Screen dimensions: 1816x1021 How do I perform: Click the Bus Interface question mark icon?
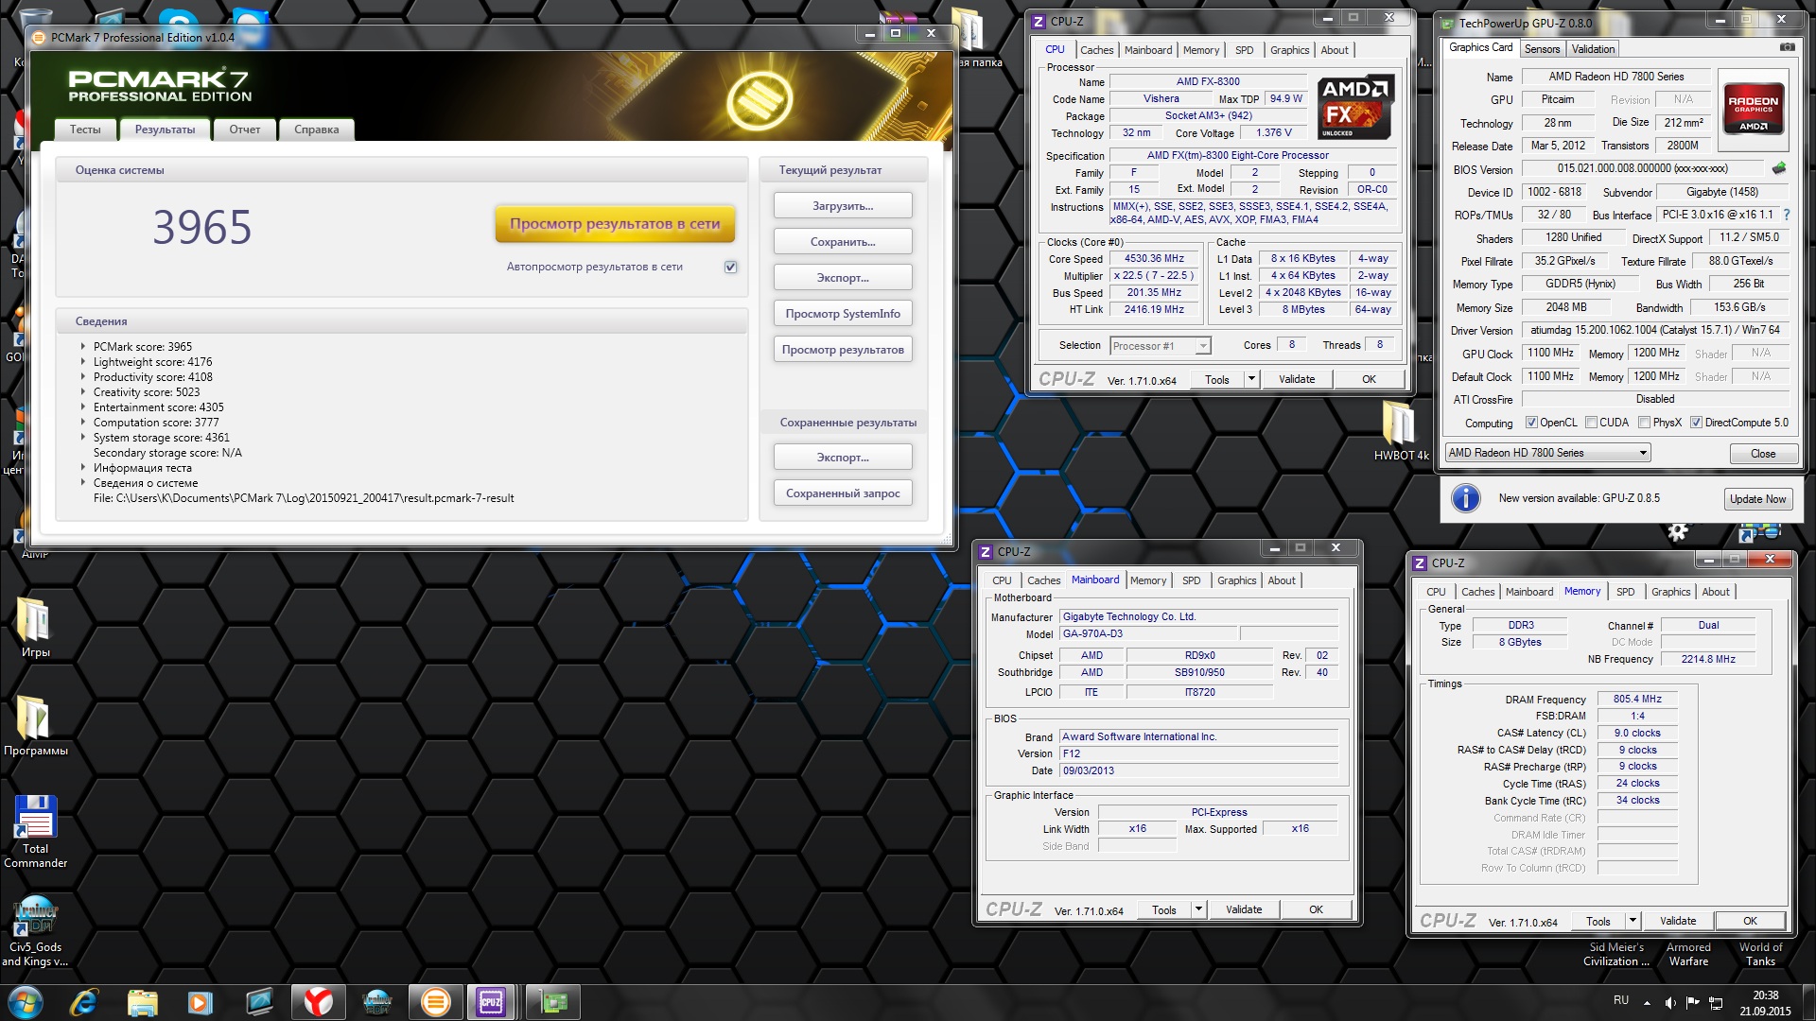(1786, 215)
